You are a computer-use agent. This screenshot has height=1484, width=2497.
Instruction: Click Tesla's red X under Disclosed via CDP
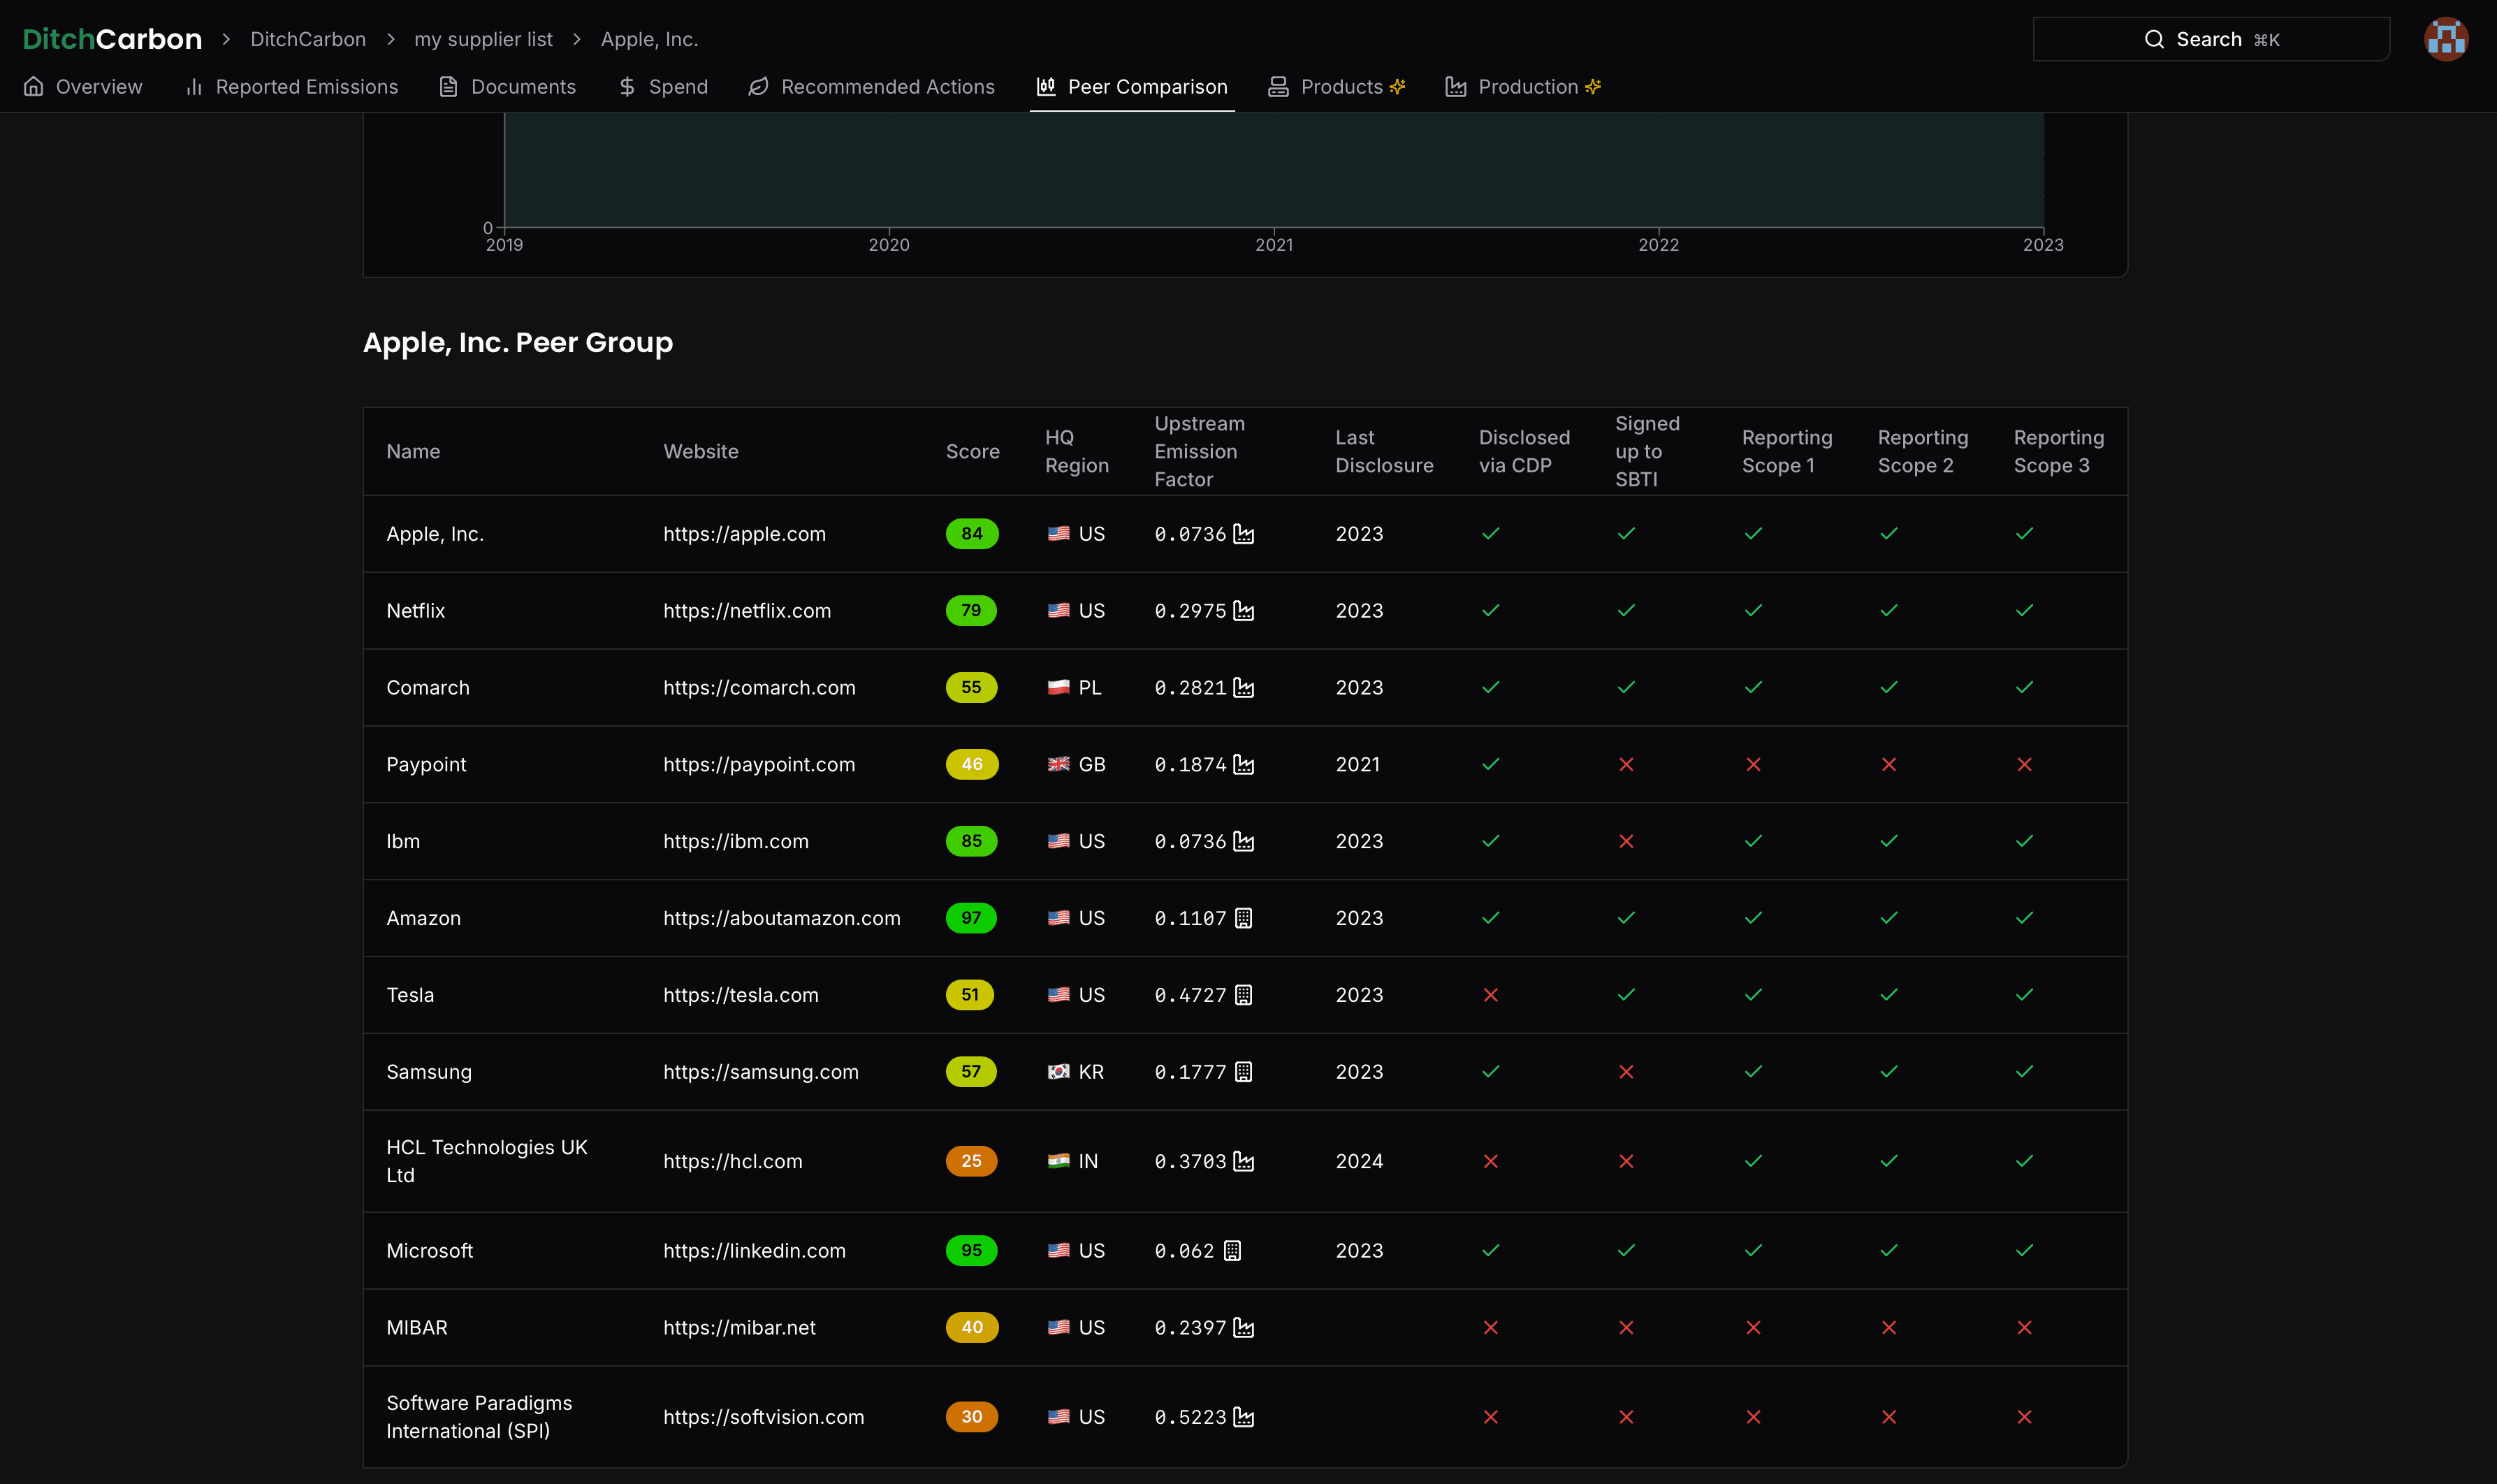[x=1490, y=995]
